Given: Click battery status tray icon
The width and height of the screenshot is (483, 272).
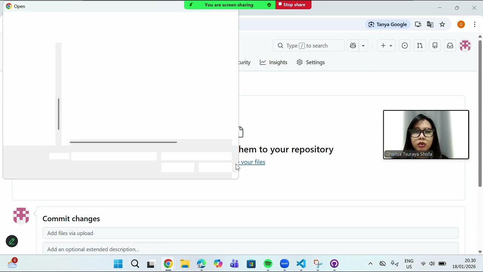Looking at the screenshot, I should click(x=442, y=264).
